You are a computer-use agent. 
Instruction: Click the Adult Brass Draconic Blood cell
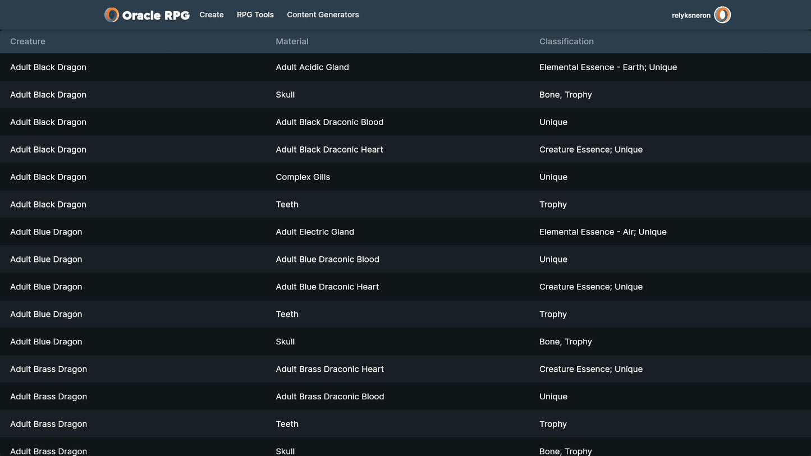pyautogui.click(x=329, y=397)
